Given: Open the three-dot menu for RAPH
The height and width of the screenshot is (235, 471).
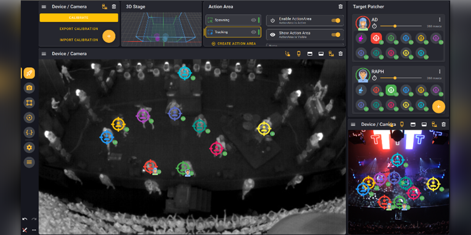Looking at the screenshot, I should click(x=440, y=72).
